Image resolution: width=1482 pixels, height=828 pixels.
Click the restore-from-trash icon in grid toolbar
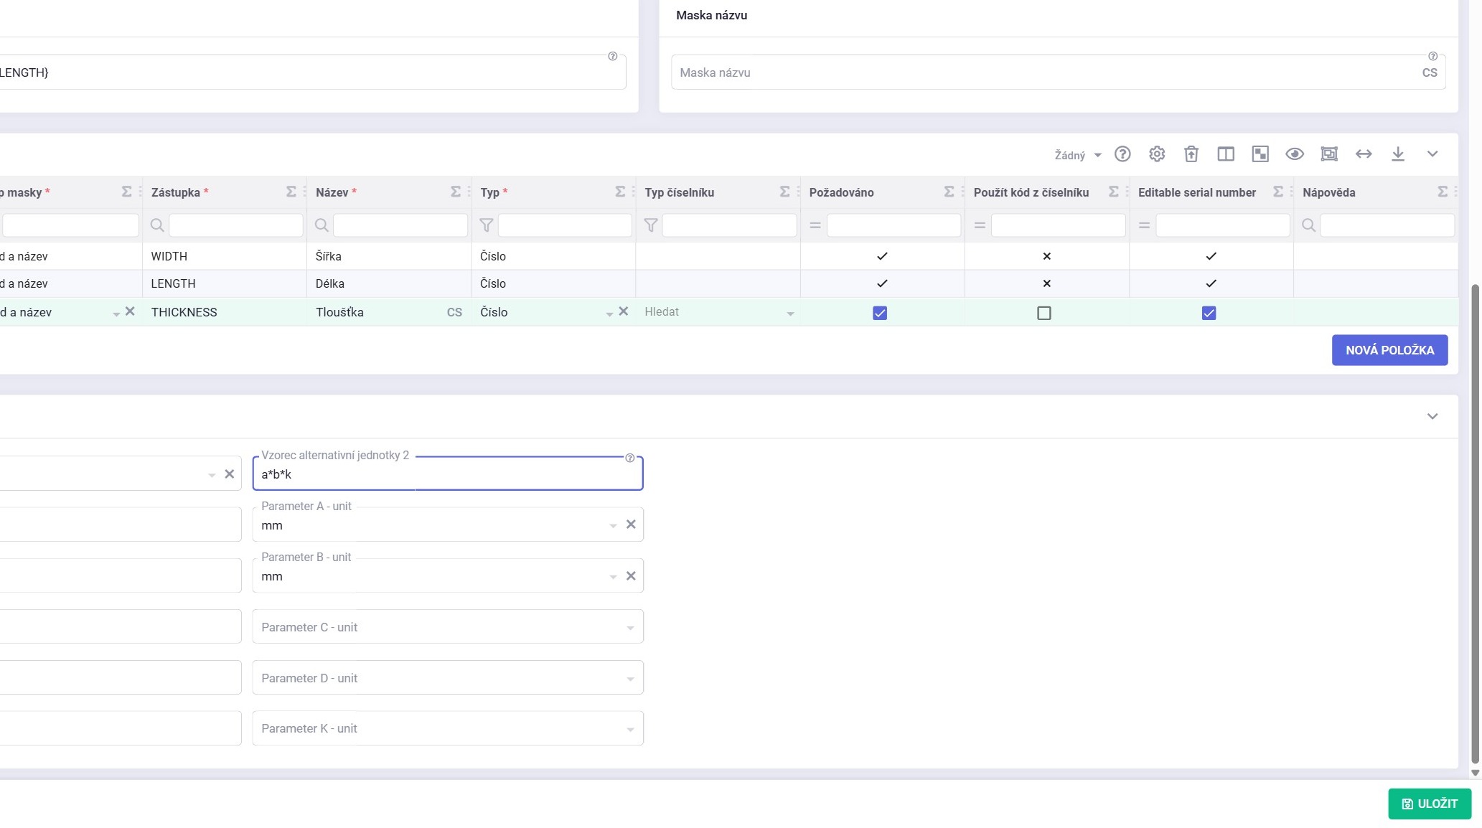[x=1191, y=154]
